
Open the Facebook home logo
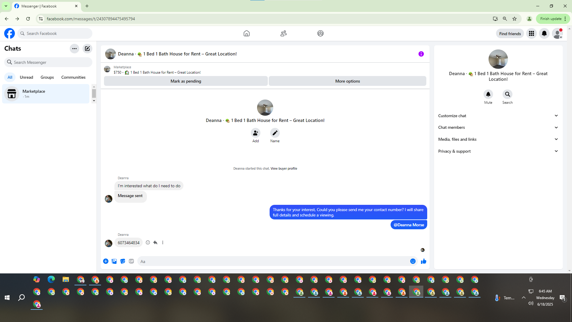pos(10,33)
